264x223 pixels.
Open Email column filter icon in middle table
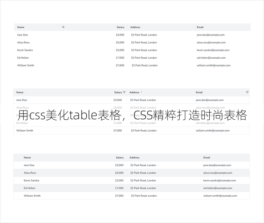tap(247, 92)
